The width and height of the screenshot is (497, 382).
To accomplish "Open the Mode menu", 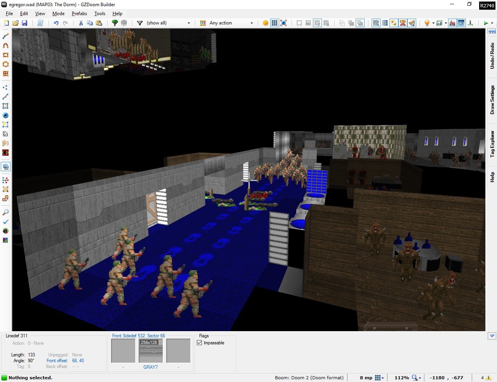I will [x=58, y=13].
